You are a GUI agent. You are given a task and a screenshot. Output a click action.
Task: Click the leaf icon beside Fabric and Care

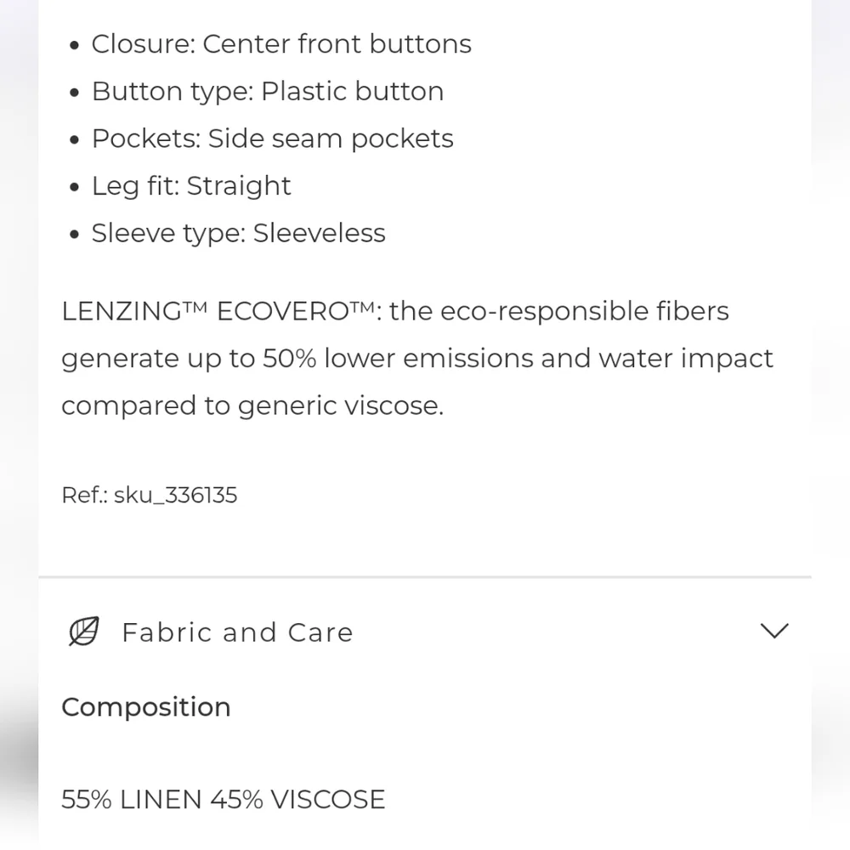(x=83, y=632)
